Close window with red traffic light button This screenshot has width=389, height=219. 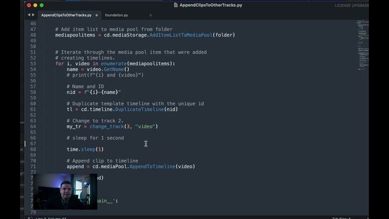pyautogui.click(x=29, y=5)
